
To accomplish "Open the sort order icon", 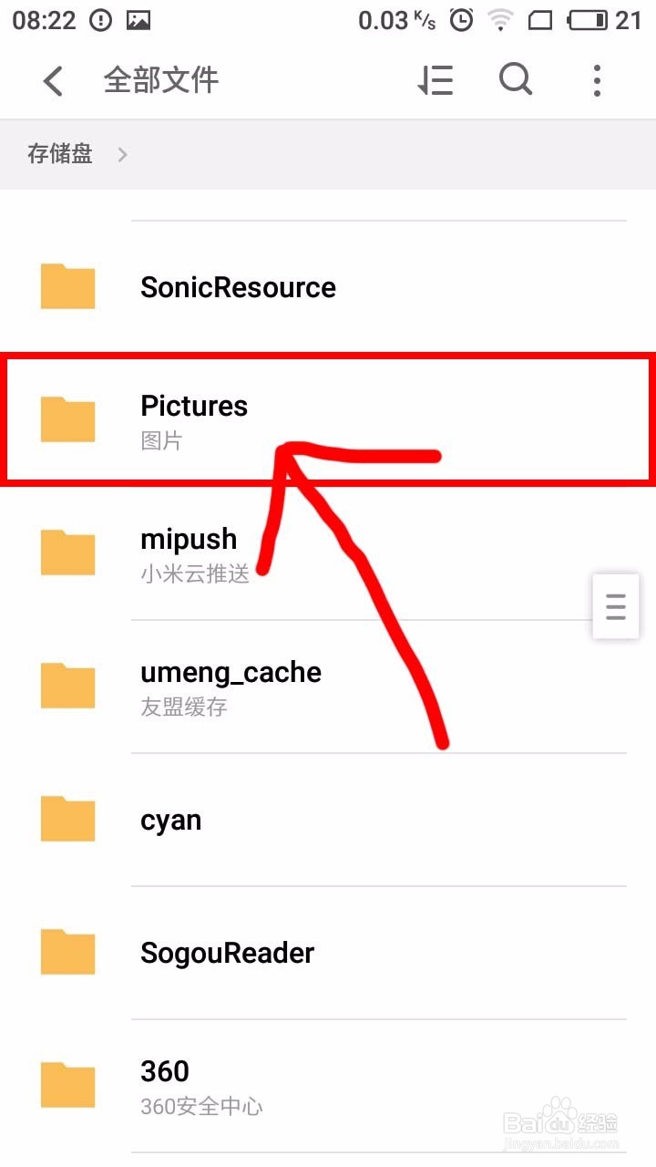I will point(436,80).
